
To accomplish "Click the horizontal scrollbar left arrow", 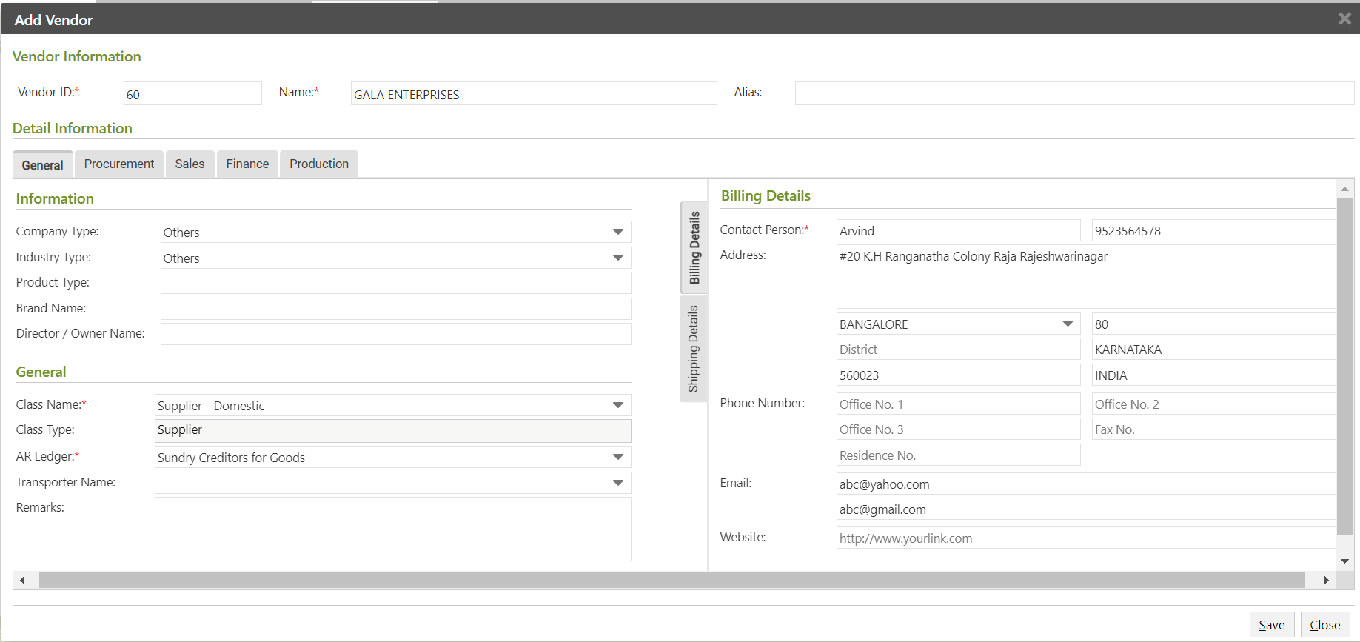I will pos(23,580).
